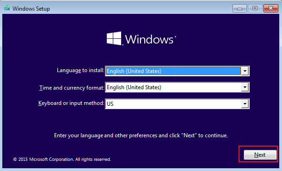The height and width of the screenshot is (171, 282).
Task: Expand the Language to install dropdown arrow
Action: point(245,71)
